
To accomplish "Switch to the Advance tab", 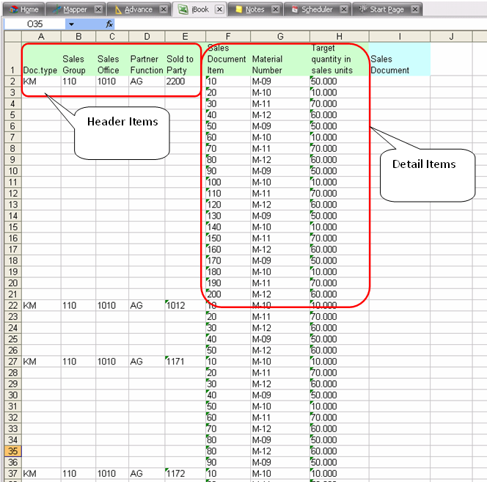I will pos(138,10).
